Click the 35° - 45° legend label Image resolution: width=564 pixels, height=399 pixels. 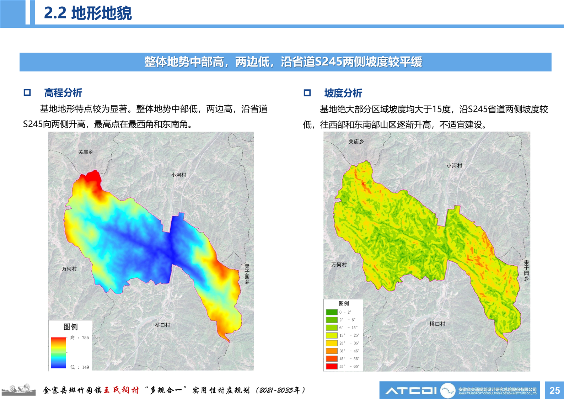[350, 351]
